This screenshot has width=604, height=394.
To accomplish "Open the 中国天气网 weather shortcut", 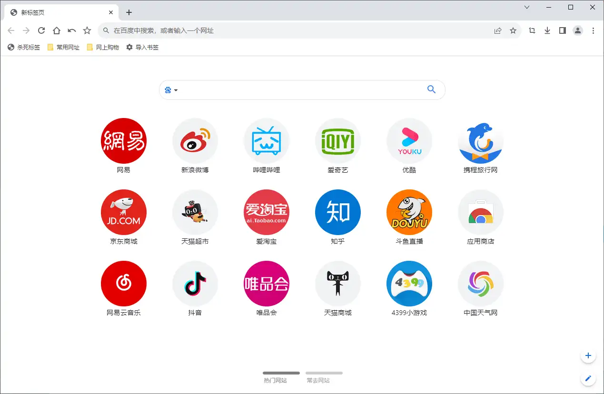I will (x=481, y=284).
